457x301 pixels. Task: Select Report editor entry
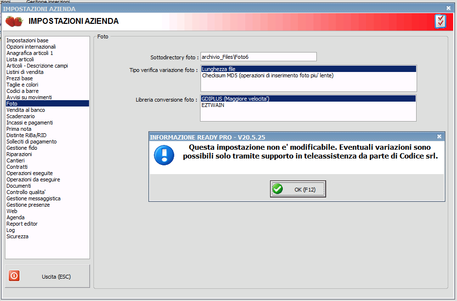[48, 224]
